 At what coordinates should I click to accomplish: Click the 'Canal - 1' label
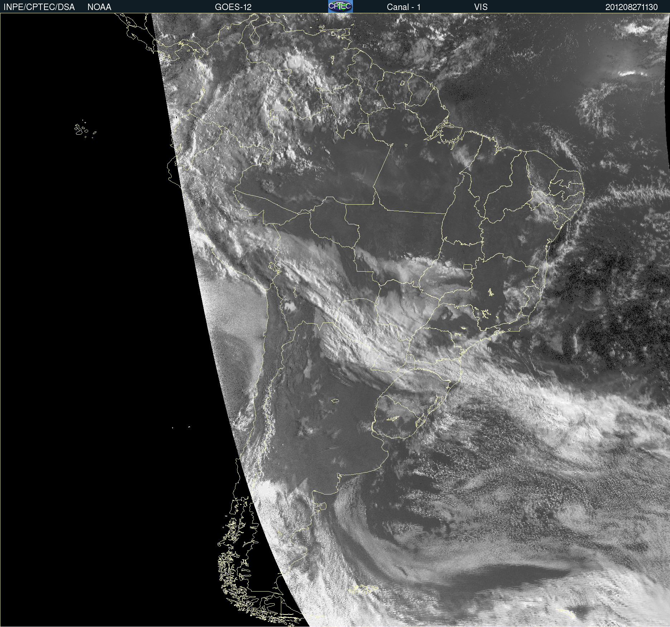pyautogui.click(x=404, y=7)
